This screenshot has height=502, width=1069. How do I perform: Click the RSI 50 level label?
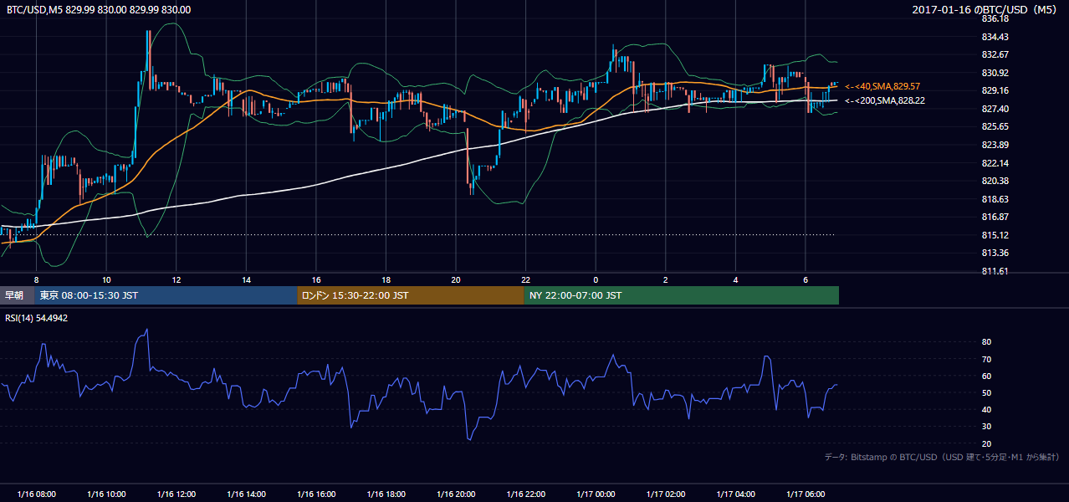click(986, 392)
